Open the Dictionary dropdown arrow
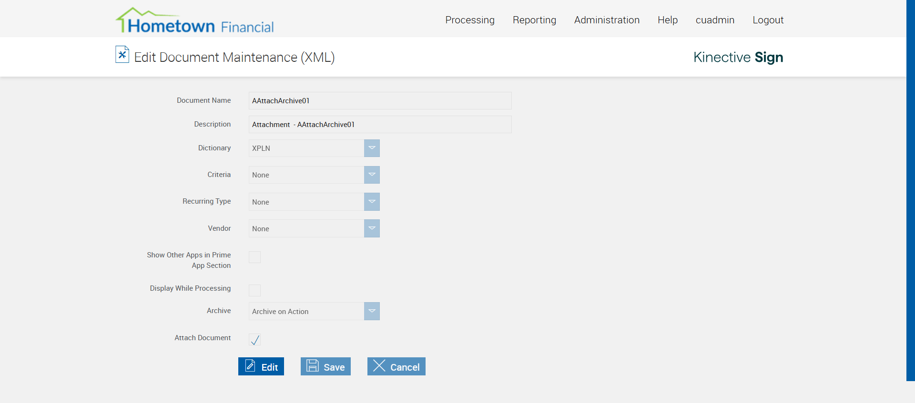 (372, 148)
